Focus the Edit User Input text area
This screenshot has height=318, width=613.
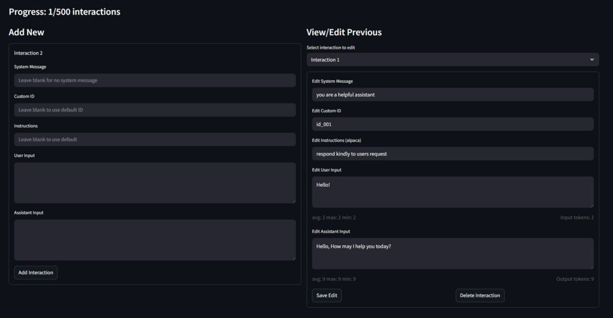click(453, 192)
